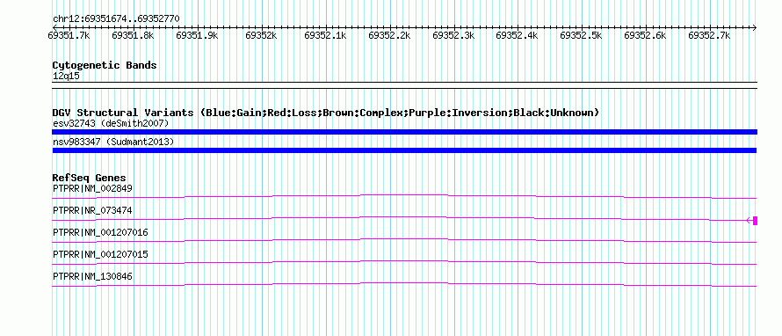Click the 69352.7k ruler tick label
This screenshot has height=336, width=782.
click(x=709, y=35)
